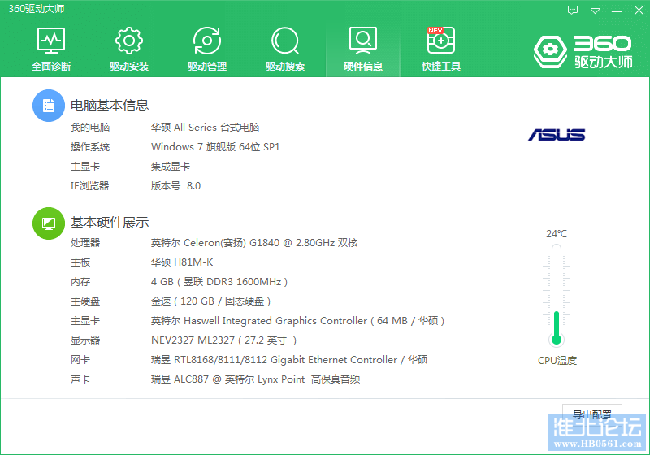
Task: Click the 硬件信息 tab label
Action: click(x=363, y=67)
